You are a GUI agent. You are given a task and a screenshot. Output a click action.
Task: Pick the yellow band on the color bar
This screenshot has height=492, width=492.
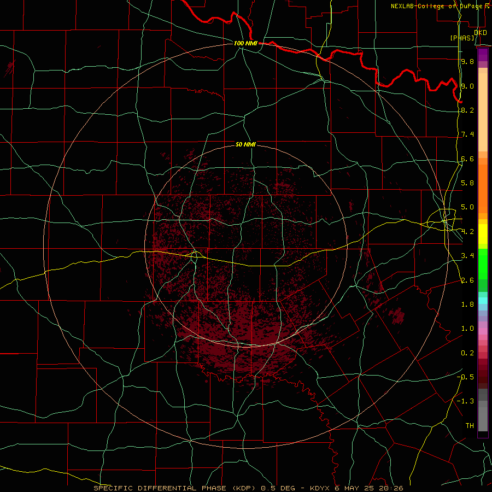click(x=483, y=234)
